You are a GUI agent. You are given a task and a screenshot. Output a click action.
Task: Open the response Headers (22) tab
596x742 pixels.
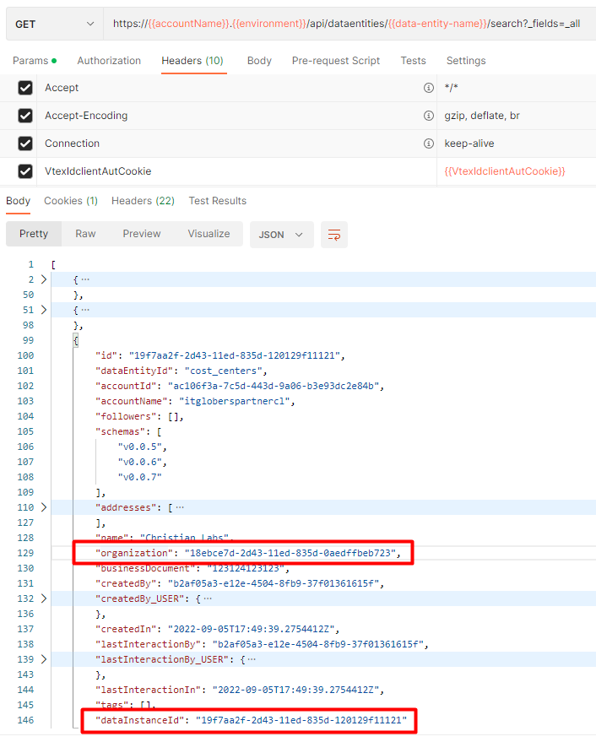click(143, 201)
